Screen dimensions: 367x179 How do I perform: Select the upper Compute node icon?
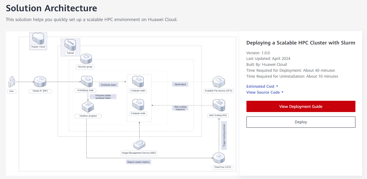(x=138, y=81)
